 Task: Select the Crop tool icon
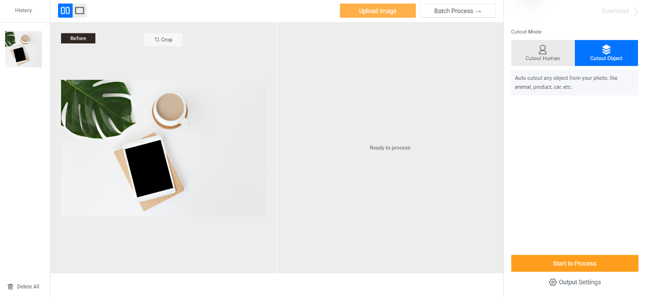coord(157,39)
